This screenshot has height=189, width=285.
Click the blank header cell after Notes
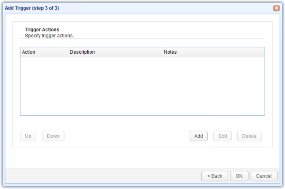point(261,52)
